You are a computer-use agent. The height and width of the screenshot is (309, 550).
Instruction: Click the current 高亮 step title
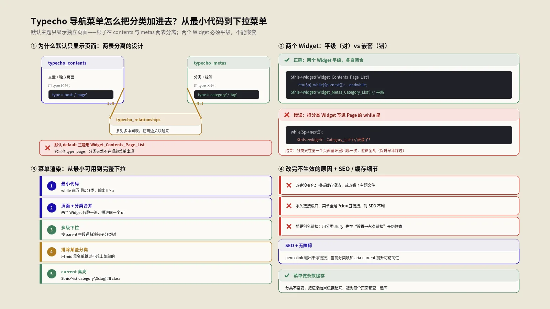(74, 272)
